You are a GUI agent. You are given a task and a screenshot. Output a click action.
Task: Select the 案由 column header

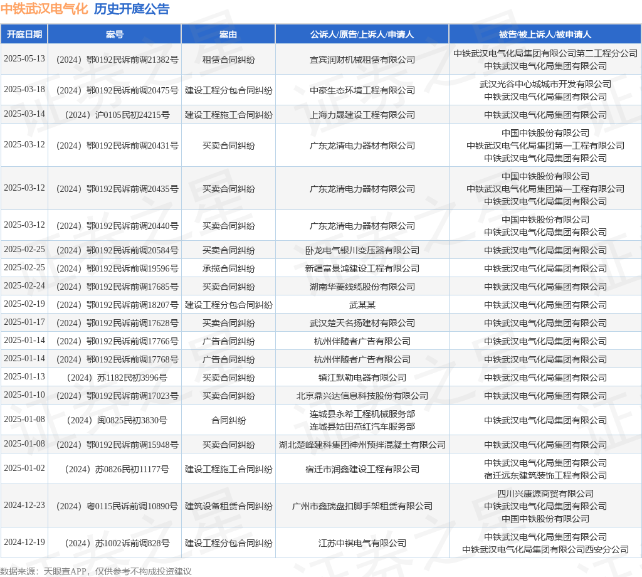tap(228, 34)
